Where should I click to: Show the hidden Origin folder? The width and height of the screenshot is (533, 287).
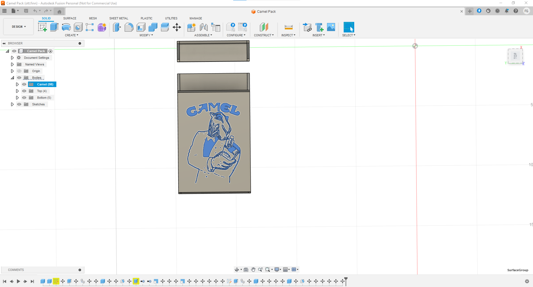pyautogui.click(x=19, y=71)
